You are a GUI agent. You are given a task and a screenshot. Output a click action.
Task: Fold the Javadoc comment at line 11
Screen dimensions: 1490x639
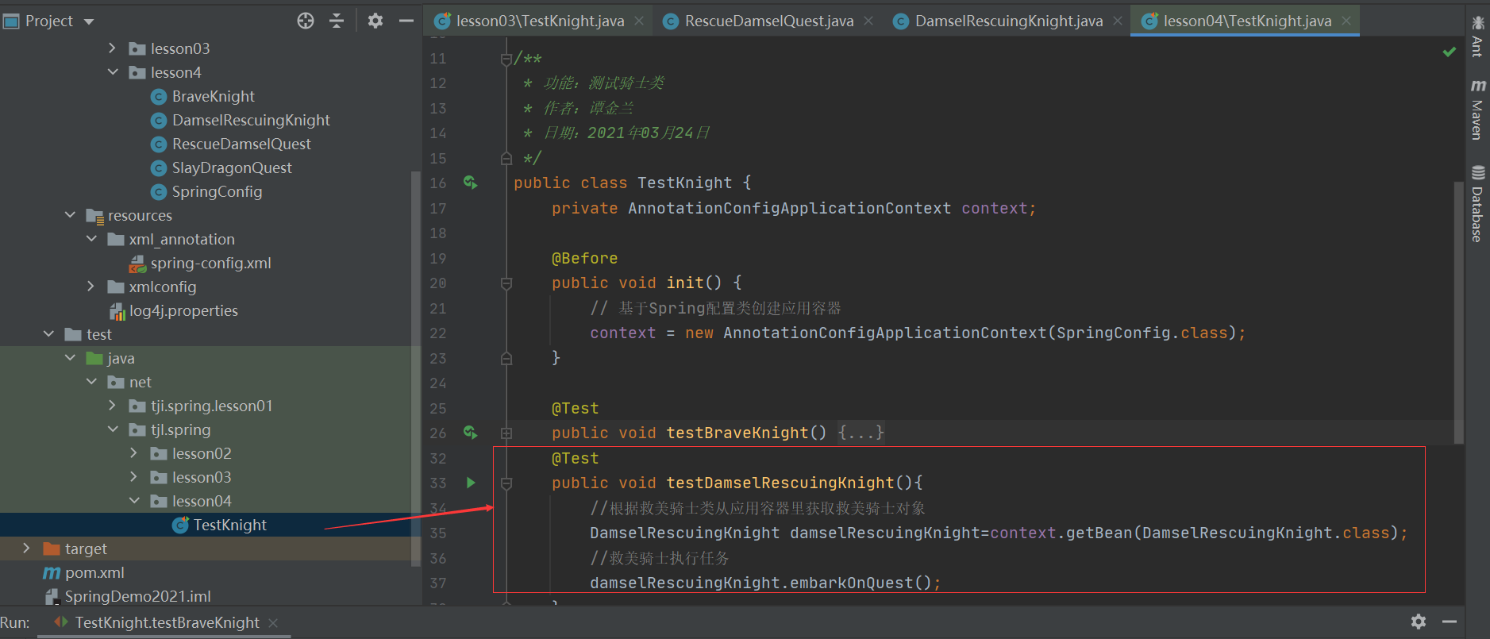pyautogui.click(x=506, y=59)
